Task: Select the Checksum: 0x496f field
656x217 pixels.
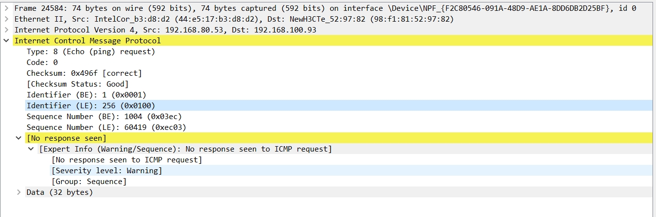Action: (84, 73)
